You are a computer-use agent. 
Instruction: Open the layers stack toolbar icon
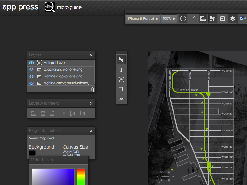tap(232, 18)
